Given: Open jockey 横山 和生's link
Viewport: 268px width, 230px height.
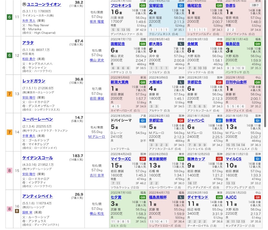Looking at the screenshot, I should tap(97, 213).
